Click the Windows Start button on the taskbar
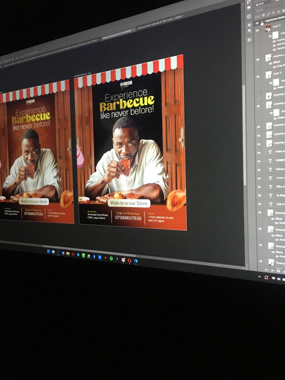This screenshot has height=380, width=285. click(x=48, y=251)
